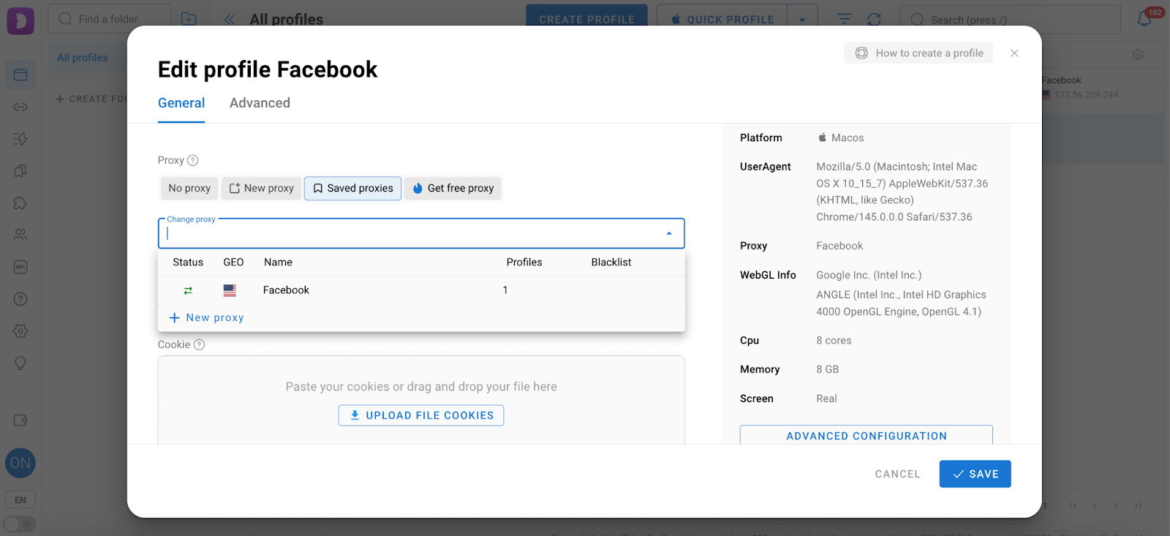Click the settings gear in left sidebar
This screenshot has height=536, width=1170.
20,331
